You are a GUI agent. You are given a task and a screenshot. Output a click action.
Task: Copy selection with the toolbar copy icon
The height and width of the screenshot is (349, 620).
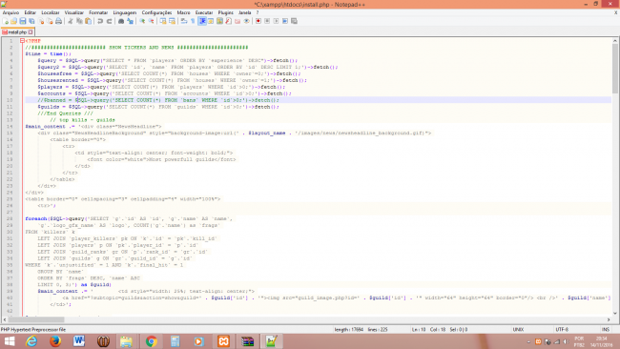click(79, 21)
